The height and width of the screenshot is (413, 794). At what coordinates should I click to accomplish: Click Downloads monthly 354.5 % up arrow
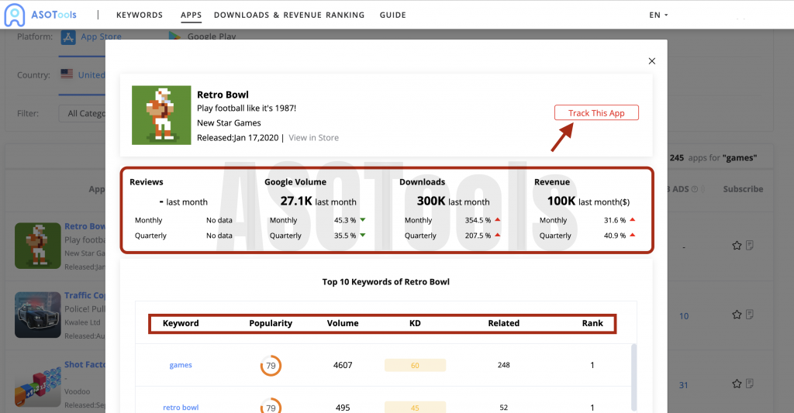click(x=498, y=219)
